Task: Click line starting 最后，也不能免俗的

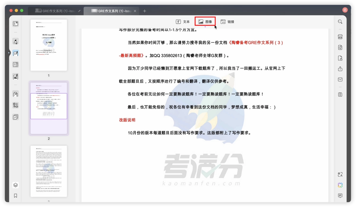Action: pyautogui.click(x=202, y=107)
